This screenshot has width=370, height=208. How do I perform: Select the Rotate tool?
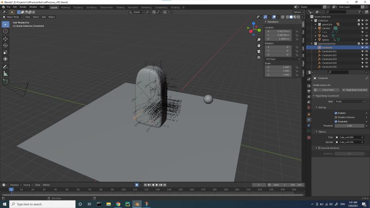click(6, 45)
